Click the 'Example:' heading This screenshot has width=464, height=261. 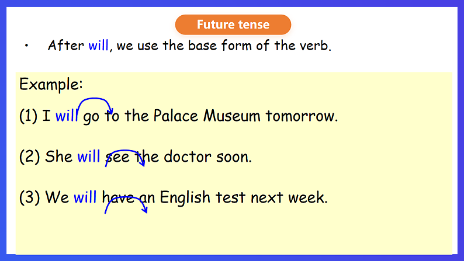[51, 84]
